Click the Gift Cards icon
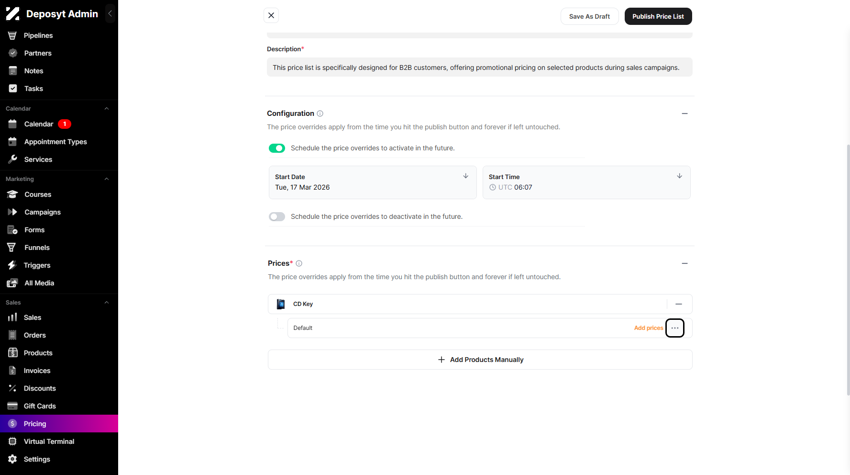This screenshot has height=475, width=850. tap(12, 406)
